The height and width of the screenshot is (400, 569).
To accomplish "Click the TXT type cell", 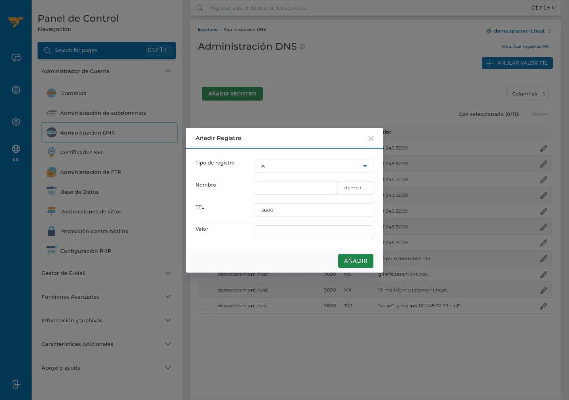I will 348,306.
